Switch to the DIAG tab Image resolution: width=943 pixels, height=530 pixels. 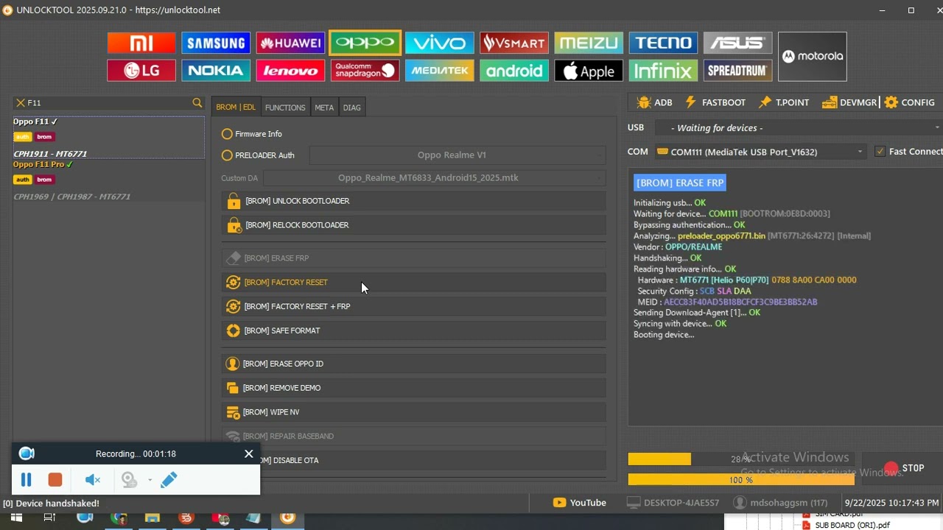tap(352, 107)
